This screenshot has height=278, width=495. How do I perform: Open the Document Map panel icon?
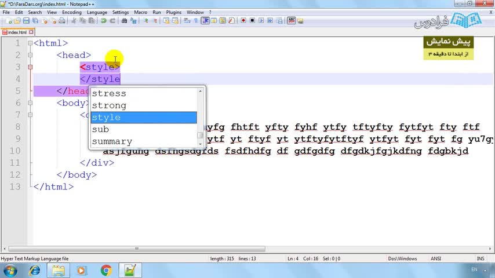(x=223, y=21)
